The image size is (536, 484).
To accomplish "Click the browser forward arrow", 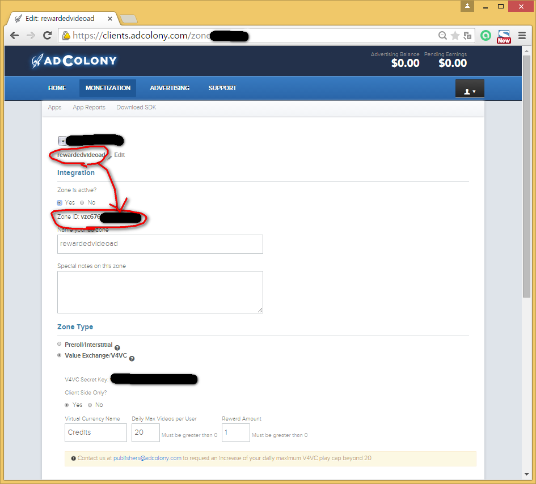I will pos(31,36).
